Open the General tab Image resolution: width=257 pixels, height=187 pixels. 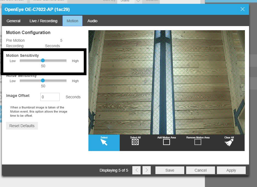click(x=13, y=21)
